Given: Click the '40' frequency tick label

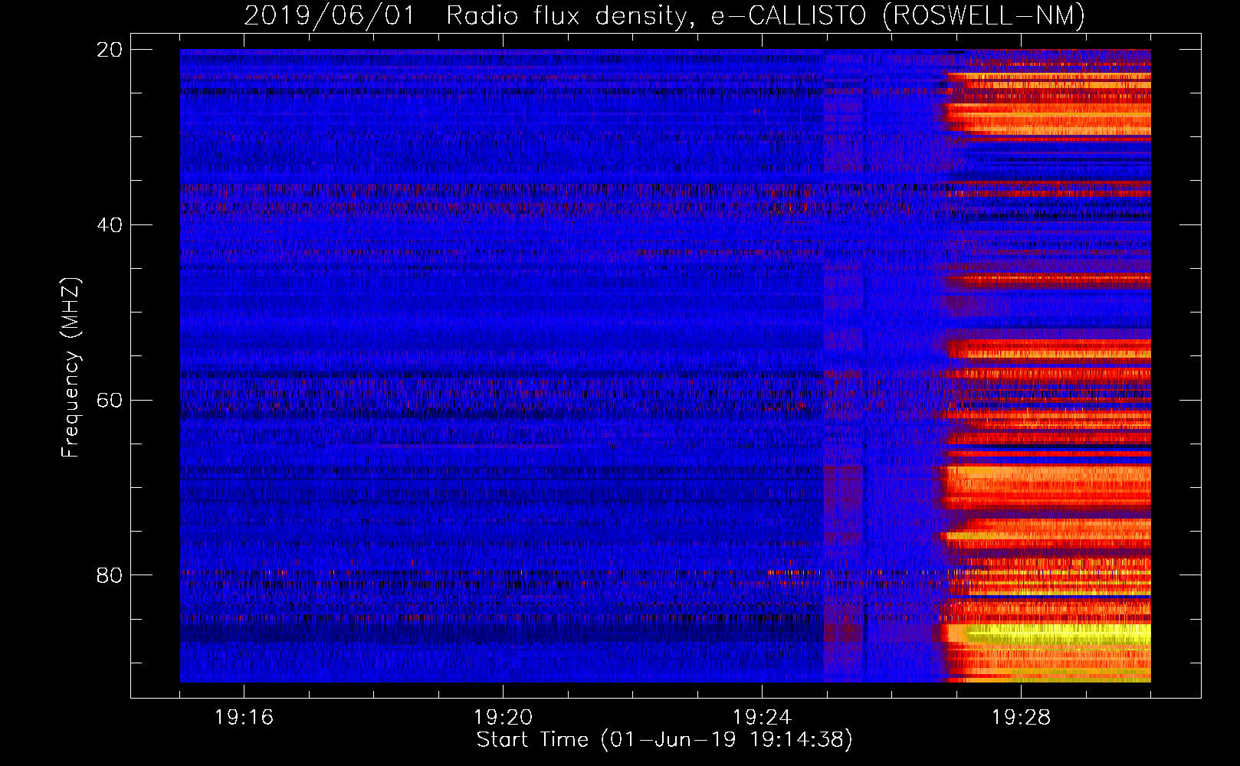Looking at the screenshot, I should (110, 225).
